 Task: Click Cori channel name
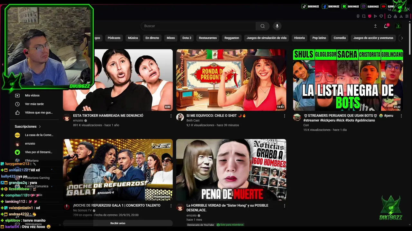pyautogui.click(x=306, y=125)
